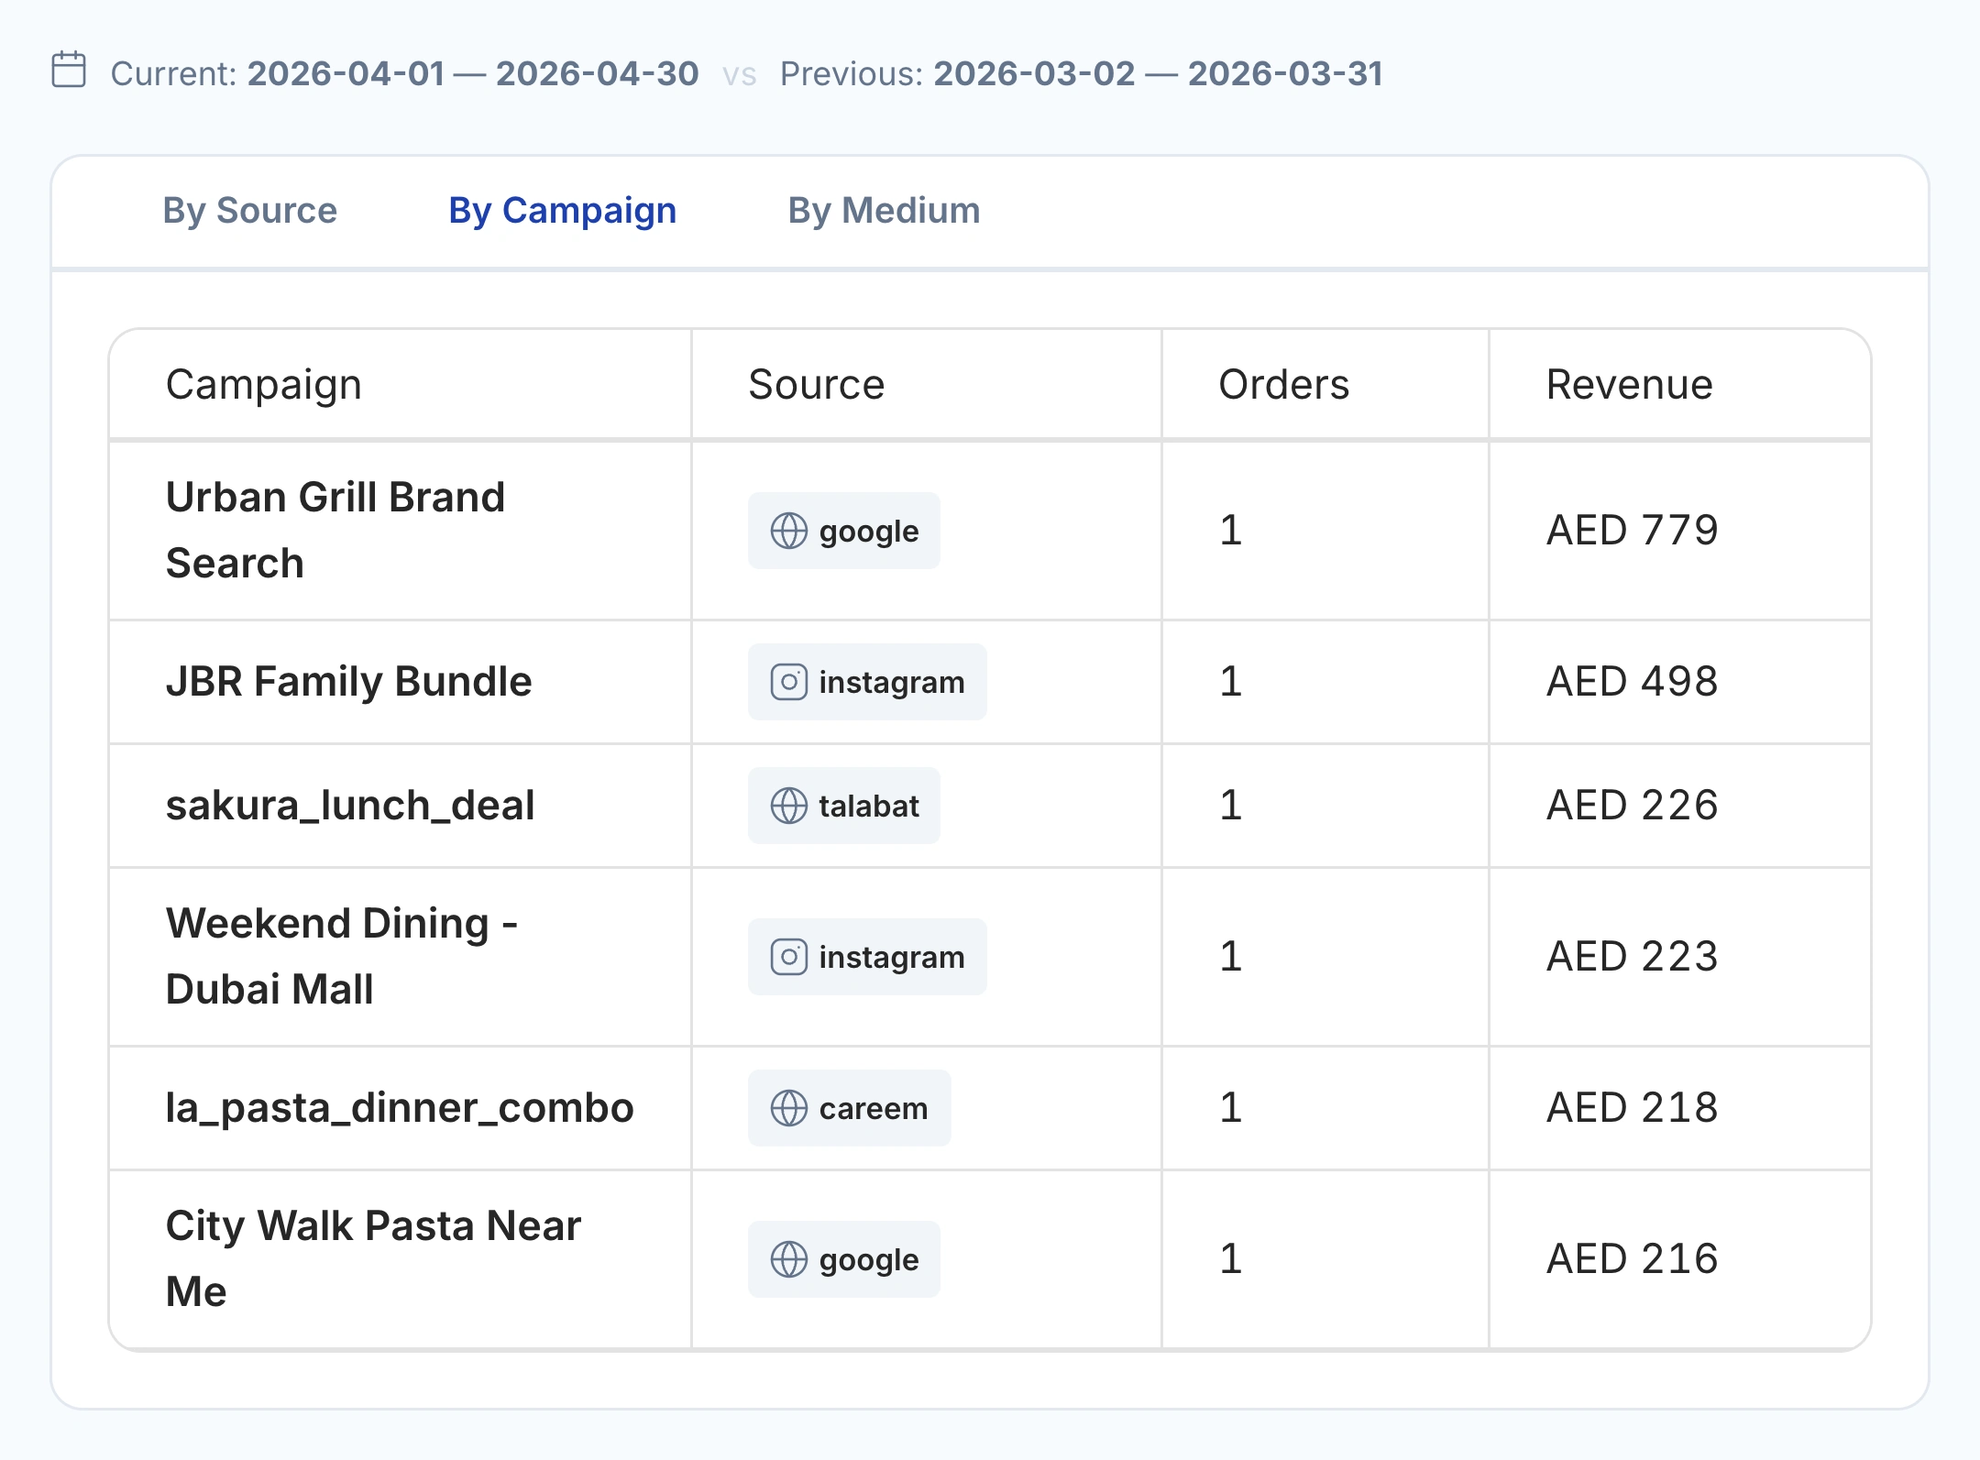Screen dimensions: 1980x1460
Task: Select the JBR Family Bundle campaign name
Action: tap(348, 682)
